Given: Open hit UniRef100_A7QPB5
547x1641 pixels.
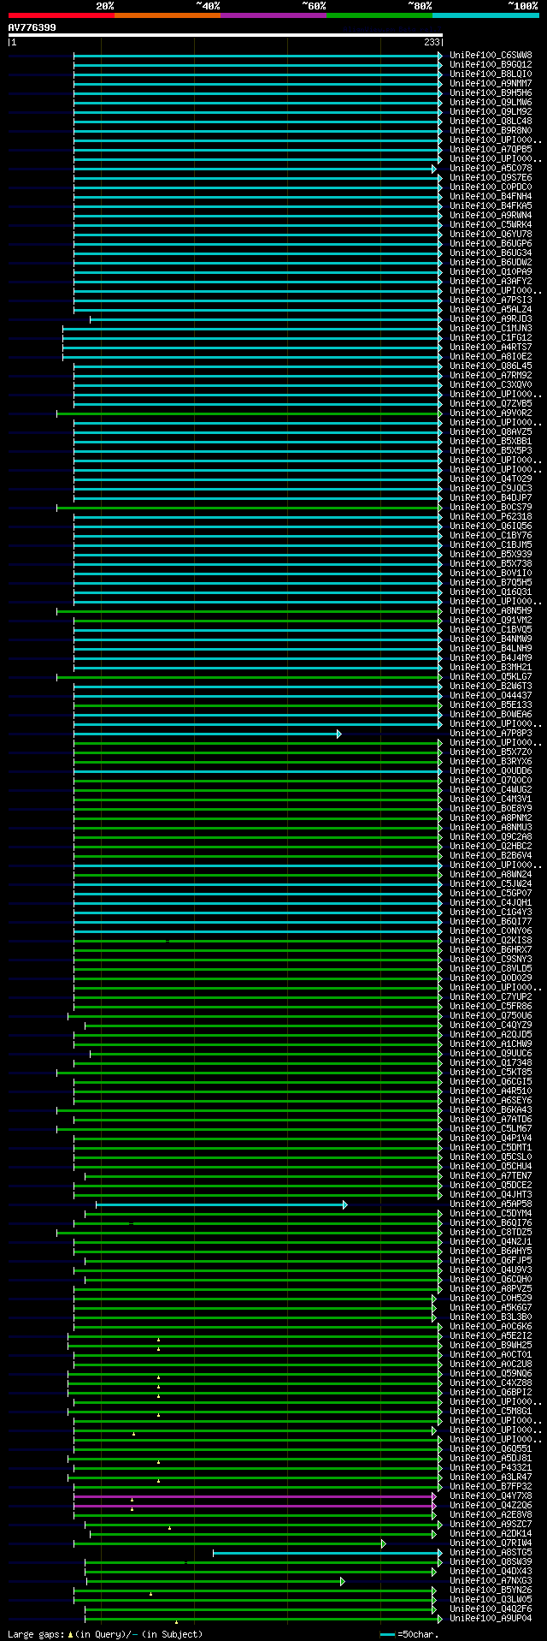Looking at the screenshot, I should pyautogui.click(x=491, y=150).
